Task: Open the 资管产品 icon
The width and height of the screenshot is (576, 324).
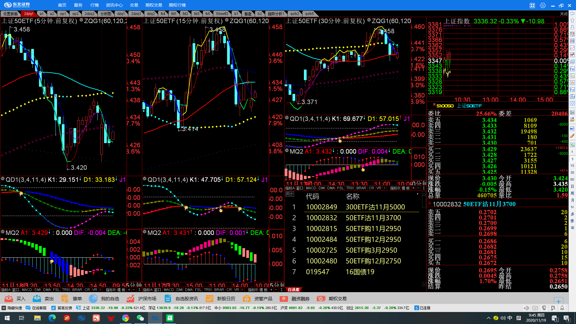Action: click(x=247, y=298)
